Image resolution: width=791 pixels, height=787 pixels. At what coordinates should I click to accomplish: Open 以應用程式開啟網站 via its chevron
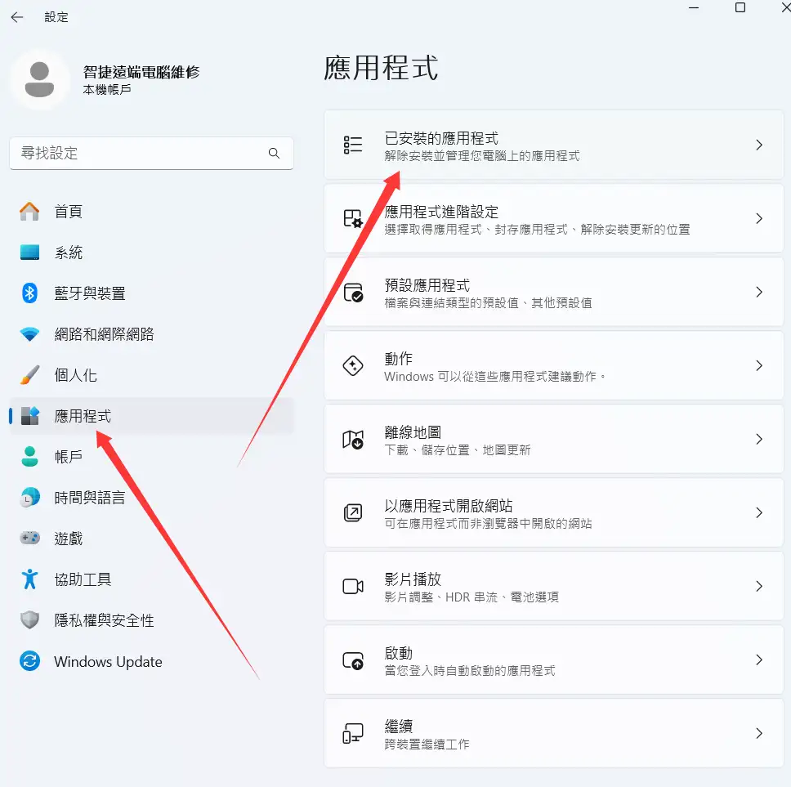point(759,512)
